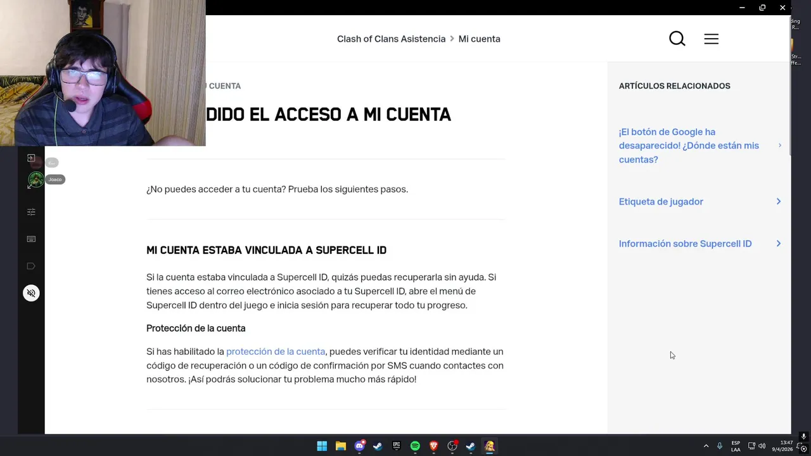Open the Steam icon next to OBS
This screenshot has height=456, width=811.
click(x=471, y=446)
